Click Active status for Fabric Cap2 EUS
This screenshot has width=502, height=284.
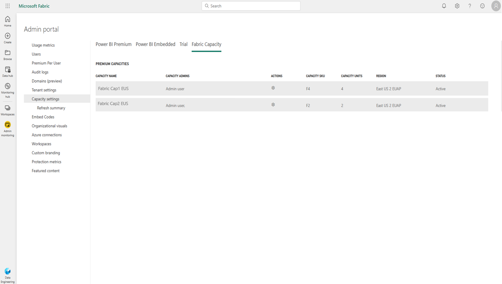pos(440,105)
